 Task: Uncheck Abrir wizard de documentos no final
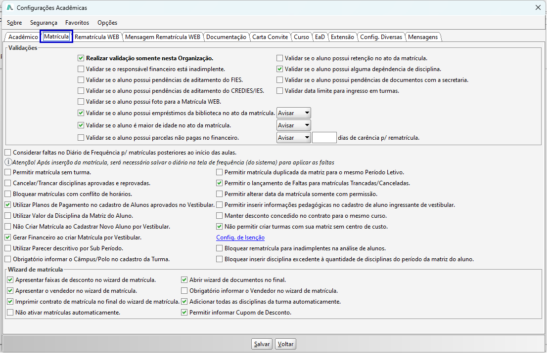point(184,279)
